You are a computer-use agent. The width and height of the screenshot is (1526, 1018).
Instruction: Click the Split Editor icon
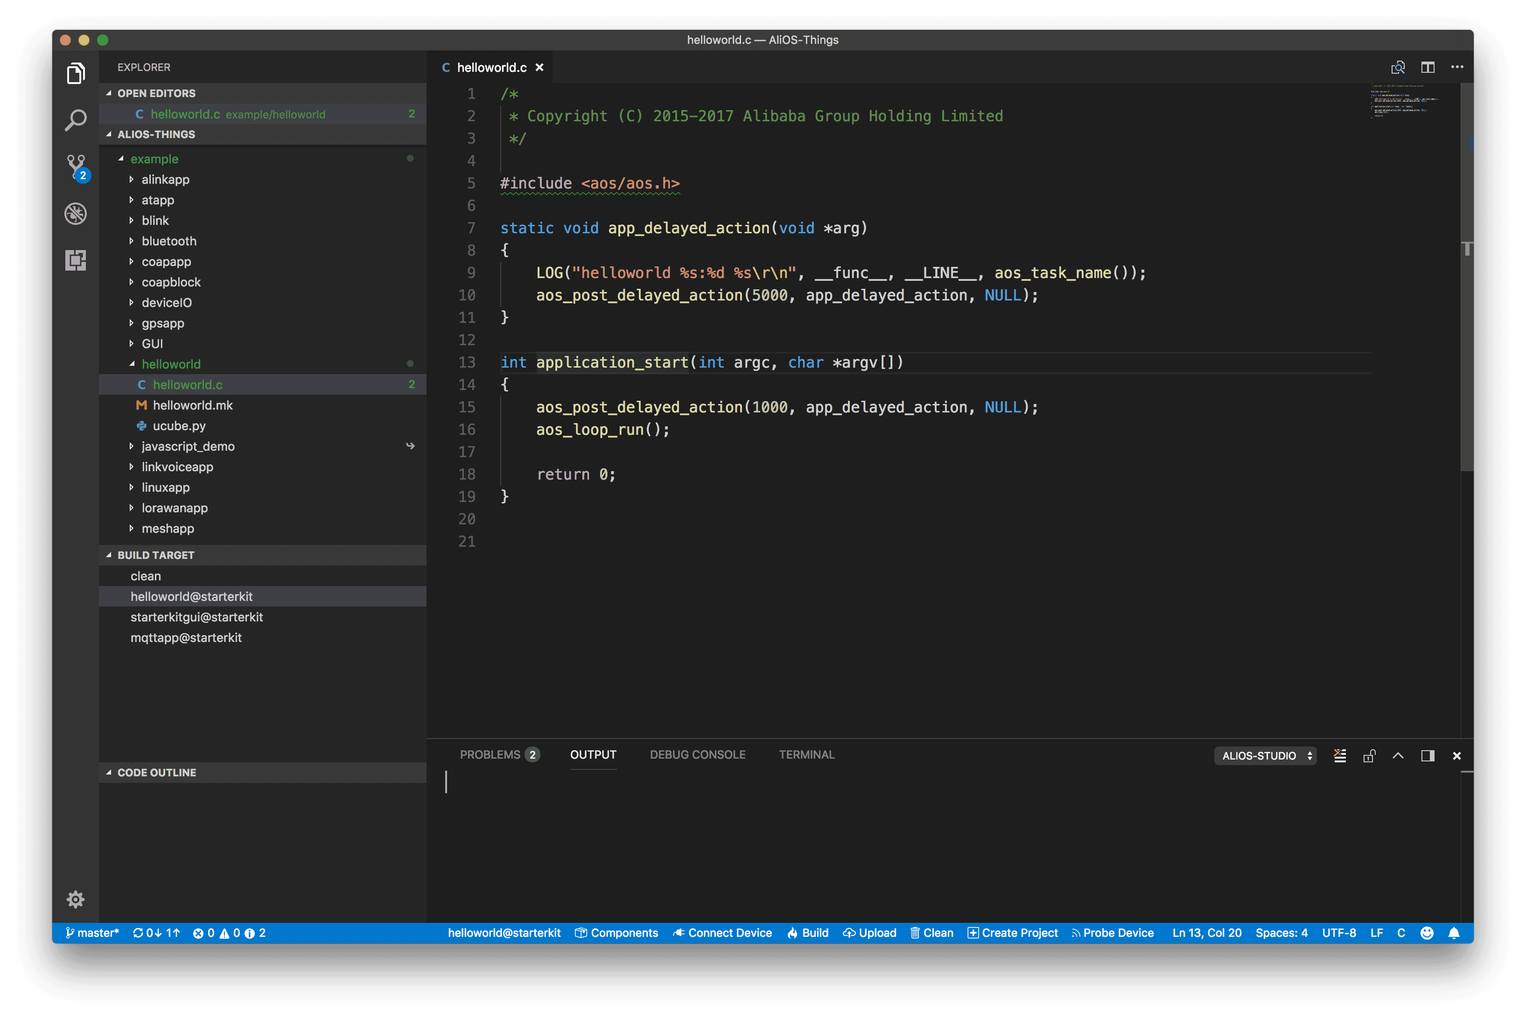[x=1427, y=68]
